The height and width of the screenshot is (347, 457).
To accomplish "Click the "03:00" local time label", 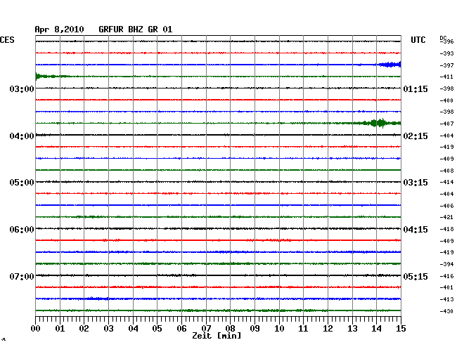I will coord(22,89).
